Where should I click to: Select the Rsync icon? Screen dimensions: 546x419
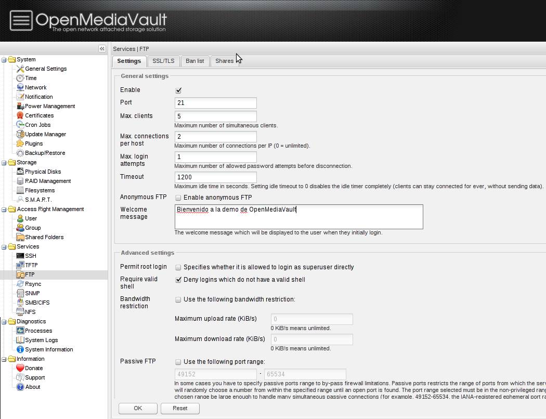point(20,284)
